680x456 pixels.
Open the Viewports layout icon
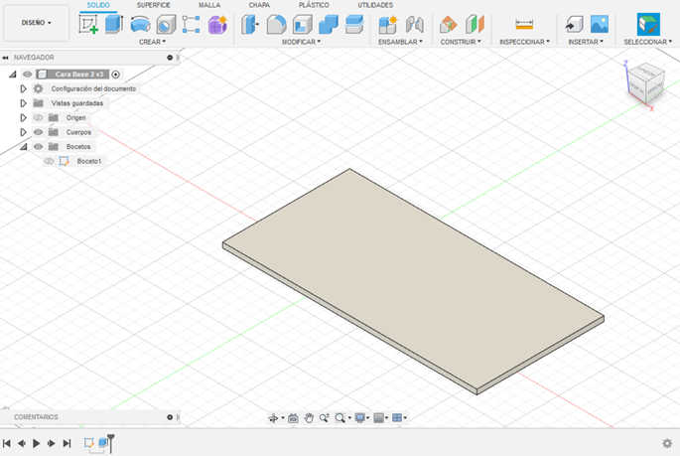(x=397, y=418)
